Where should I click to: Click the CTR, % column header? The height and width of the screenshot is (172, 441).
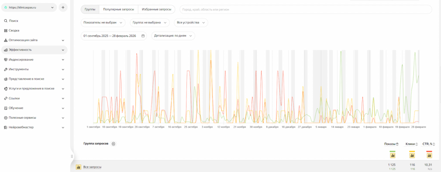point(428,144)
